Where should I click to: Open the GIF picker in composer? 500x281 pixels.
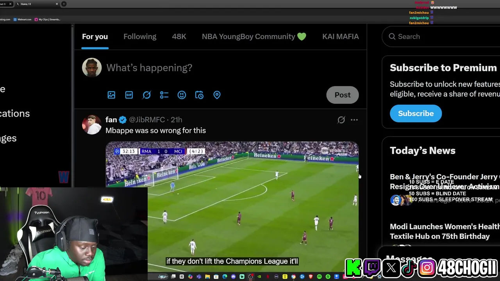pos(129,95)
